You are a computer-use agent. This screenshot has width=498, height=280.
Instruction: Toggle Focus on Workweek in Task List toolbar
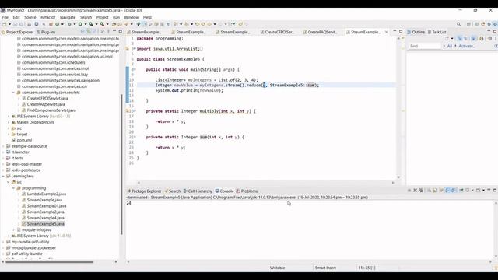474,39
